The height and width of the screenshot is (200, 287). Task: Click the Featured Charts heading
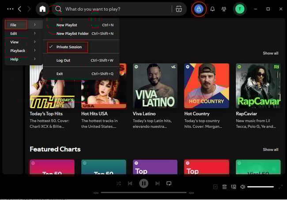click(x=55, y=149)
